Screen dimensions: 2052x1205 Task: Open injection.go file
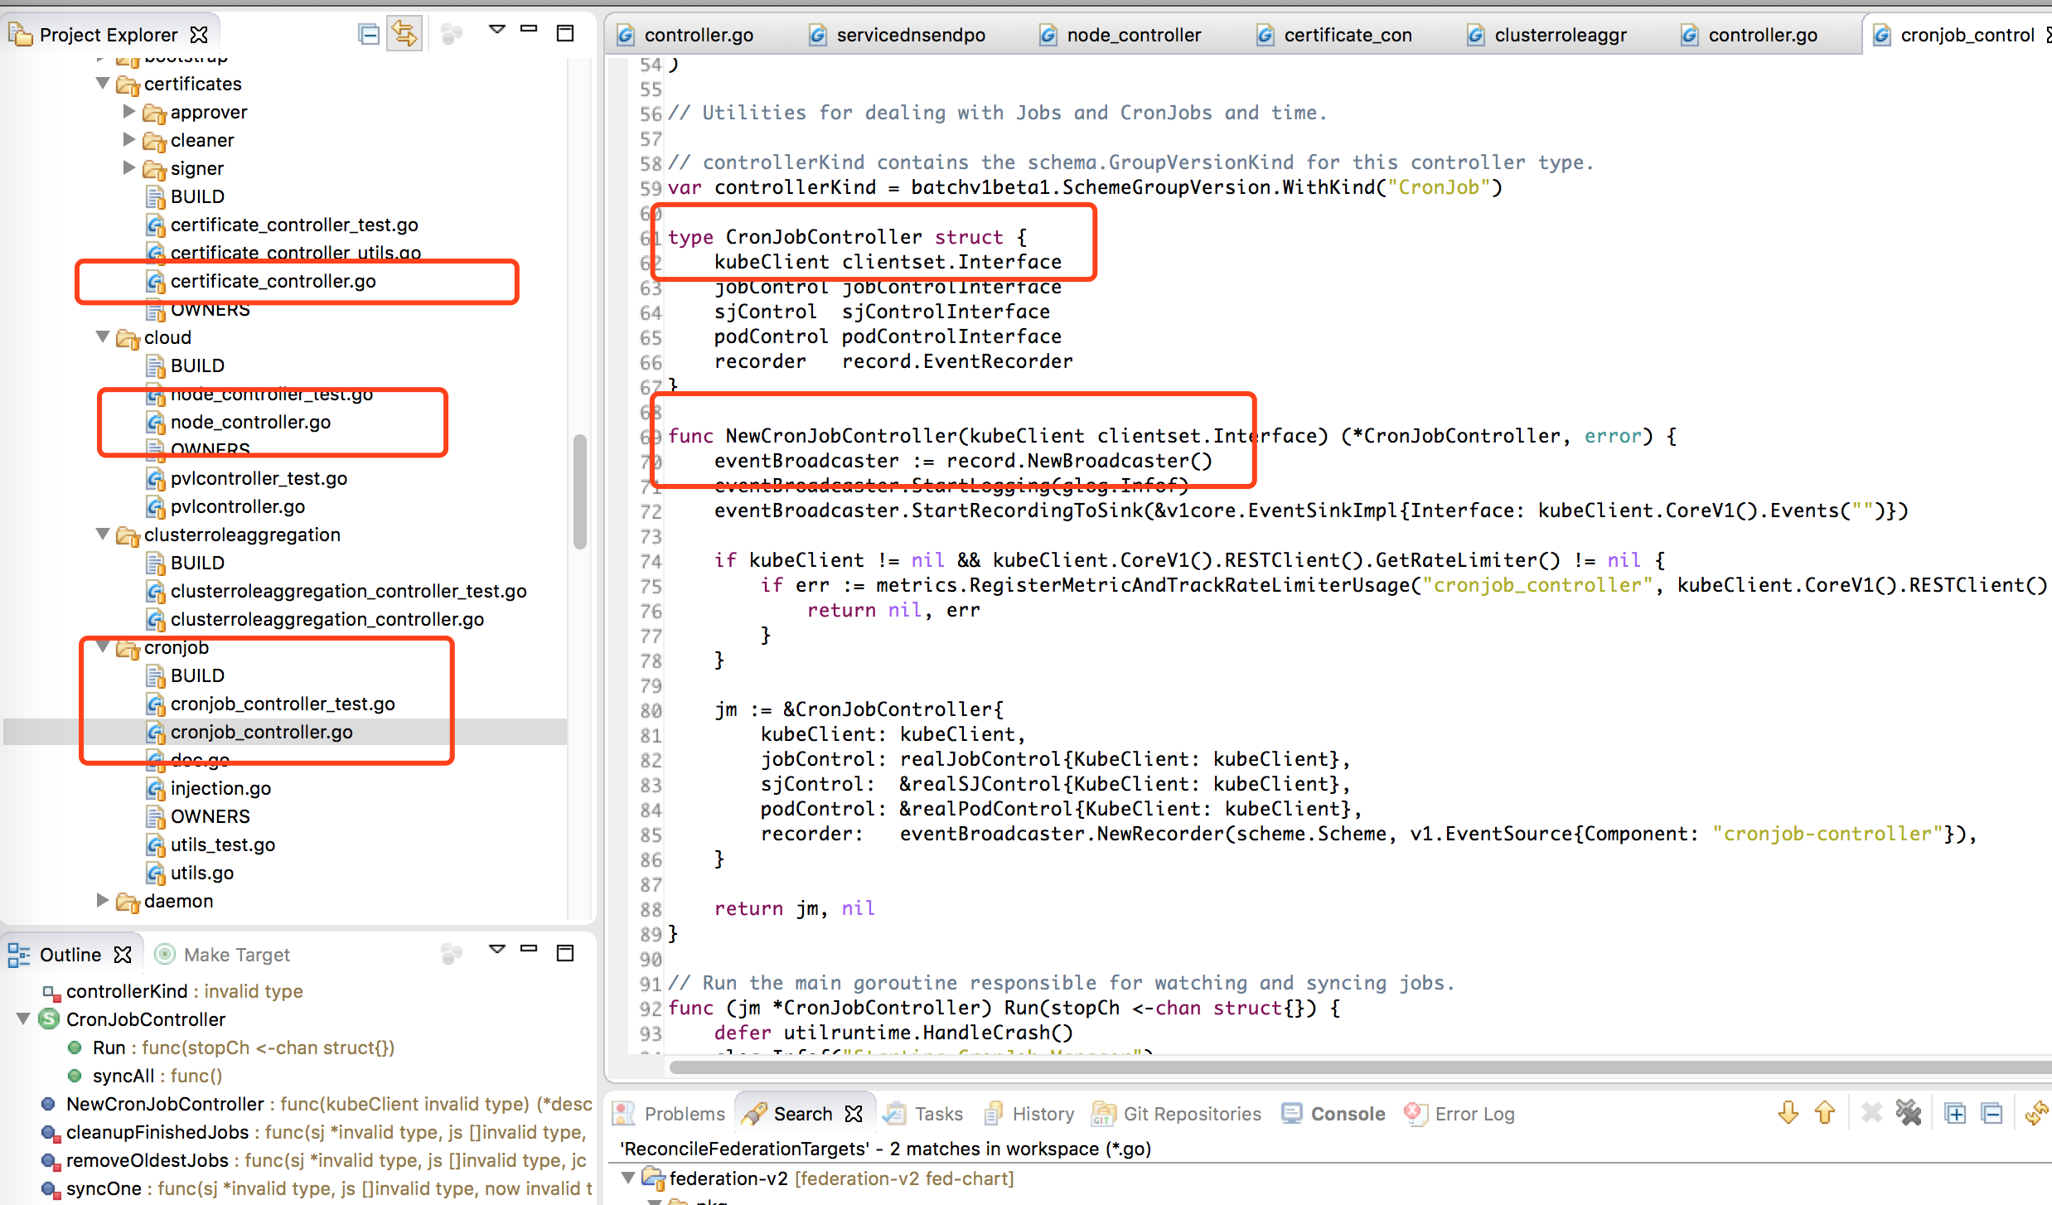click(x=220, y=788)
